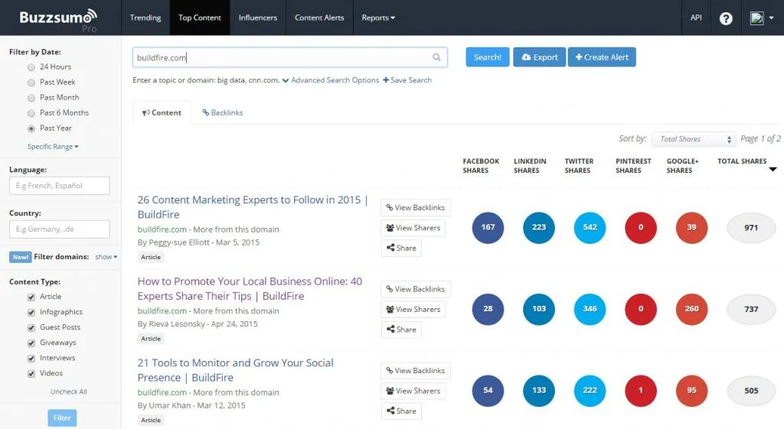Click the magnifier icon in search box
Image resolution: width=784 pixels, height=429 pixels.
(x=436, y=57)
